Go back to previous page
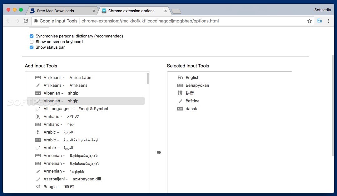 (x=9, y=21)
